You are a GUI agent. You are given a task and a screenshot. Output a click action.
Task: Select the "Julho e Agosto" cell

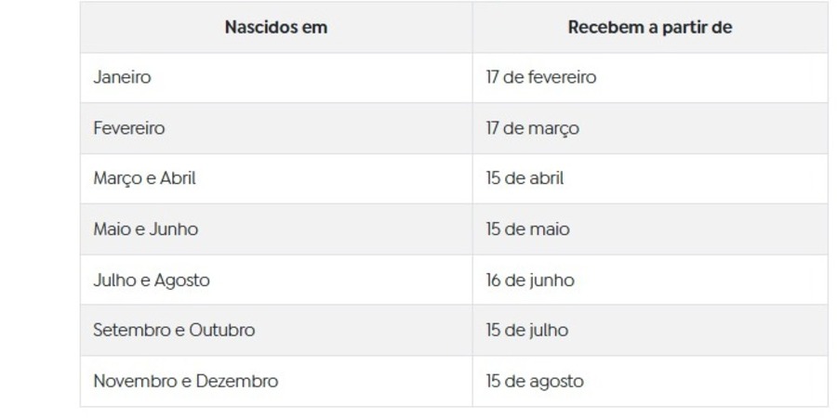tap(276, 280)
